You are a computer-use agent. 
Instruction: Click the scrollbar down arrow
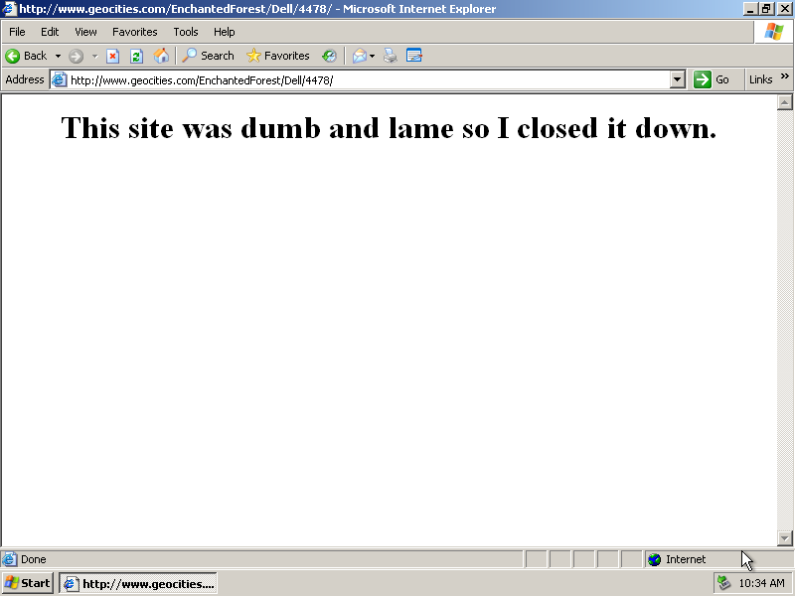[784, 537]
